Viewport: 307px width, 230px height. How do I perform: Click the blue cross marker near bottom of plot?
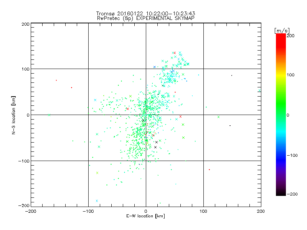click(97, 201)
